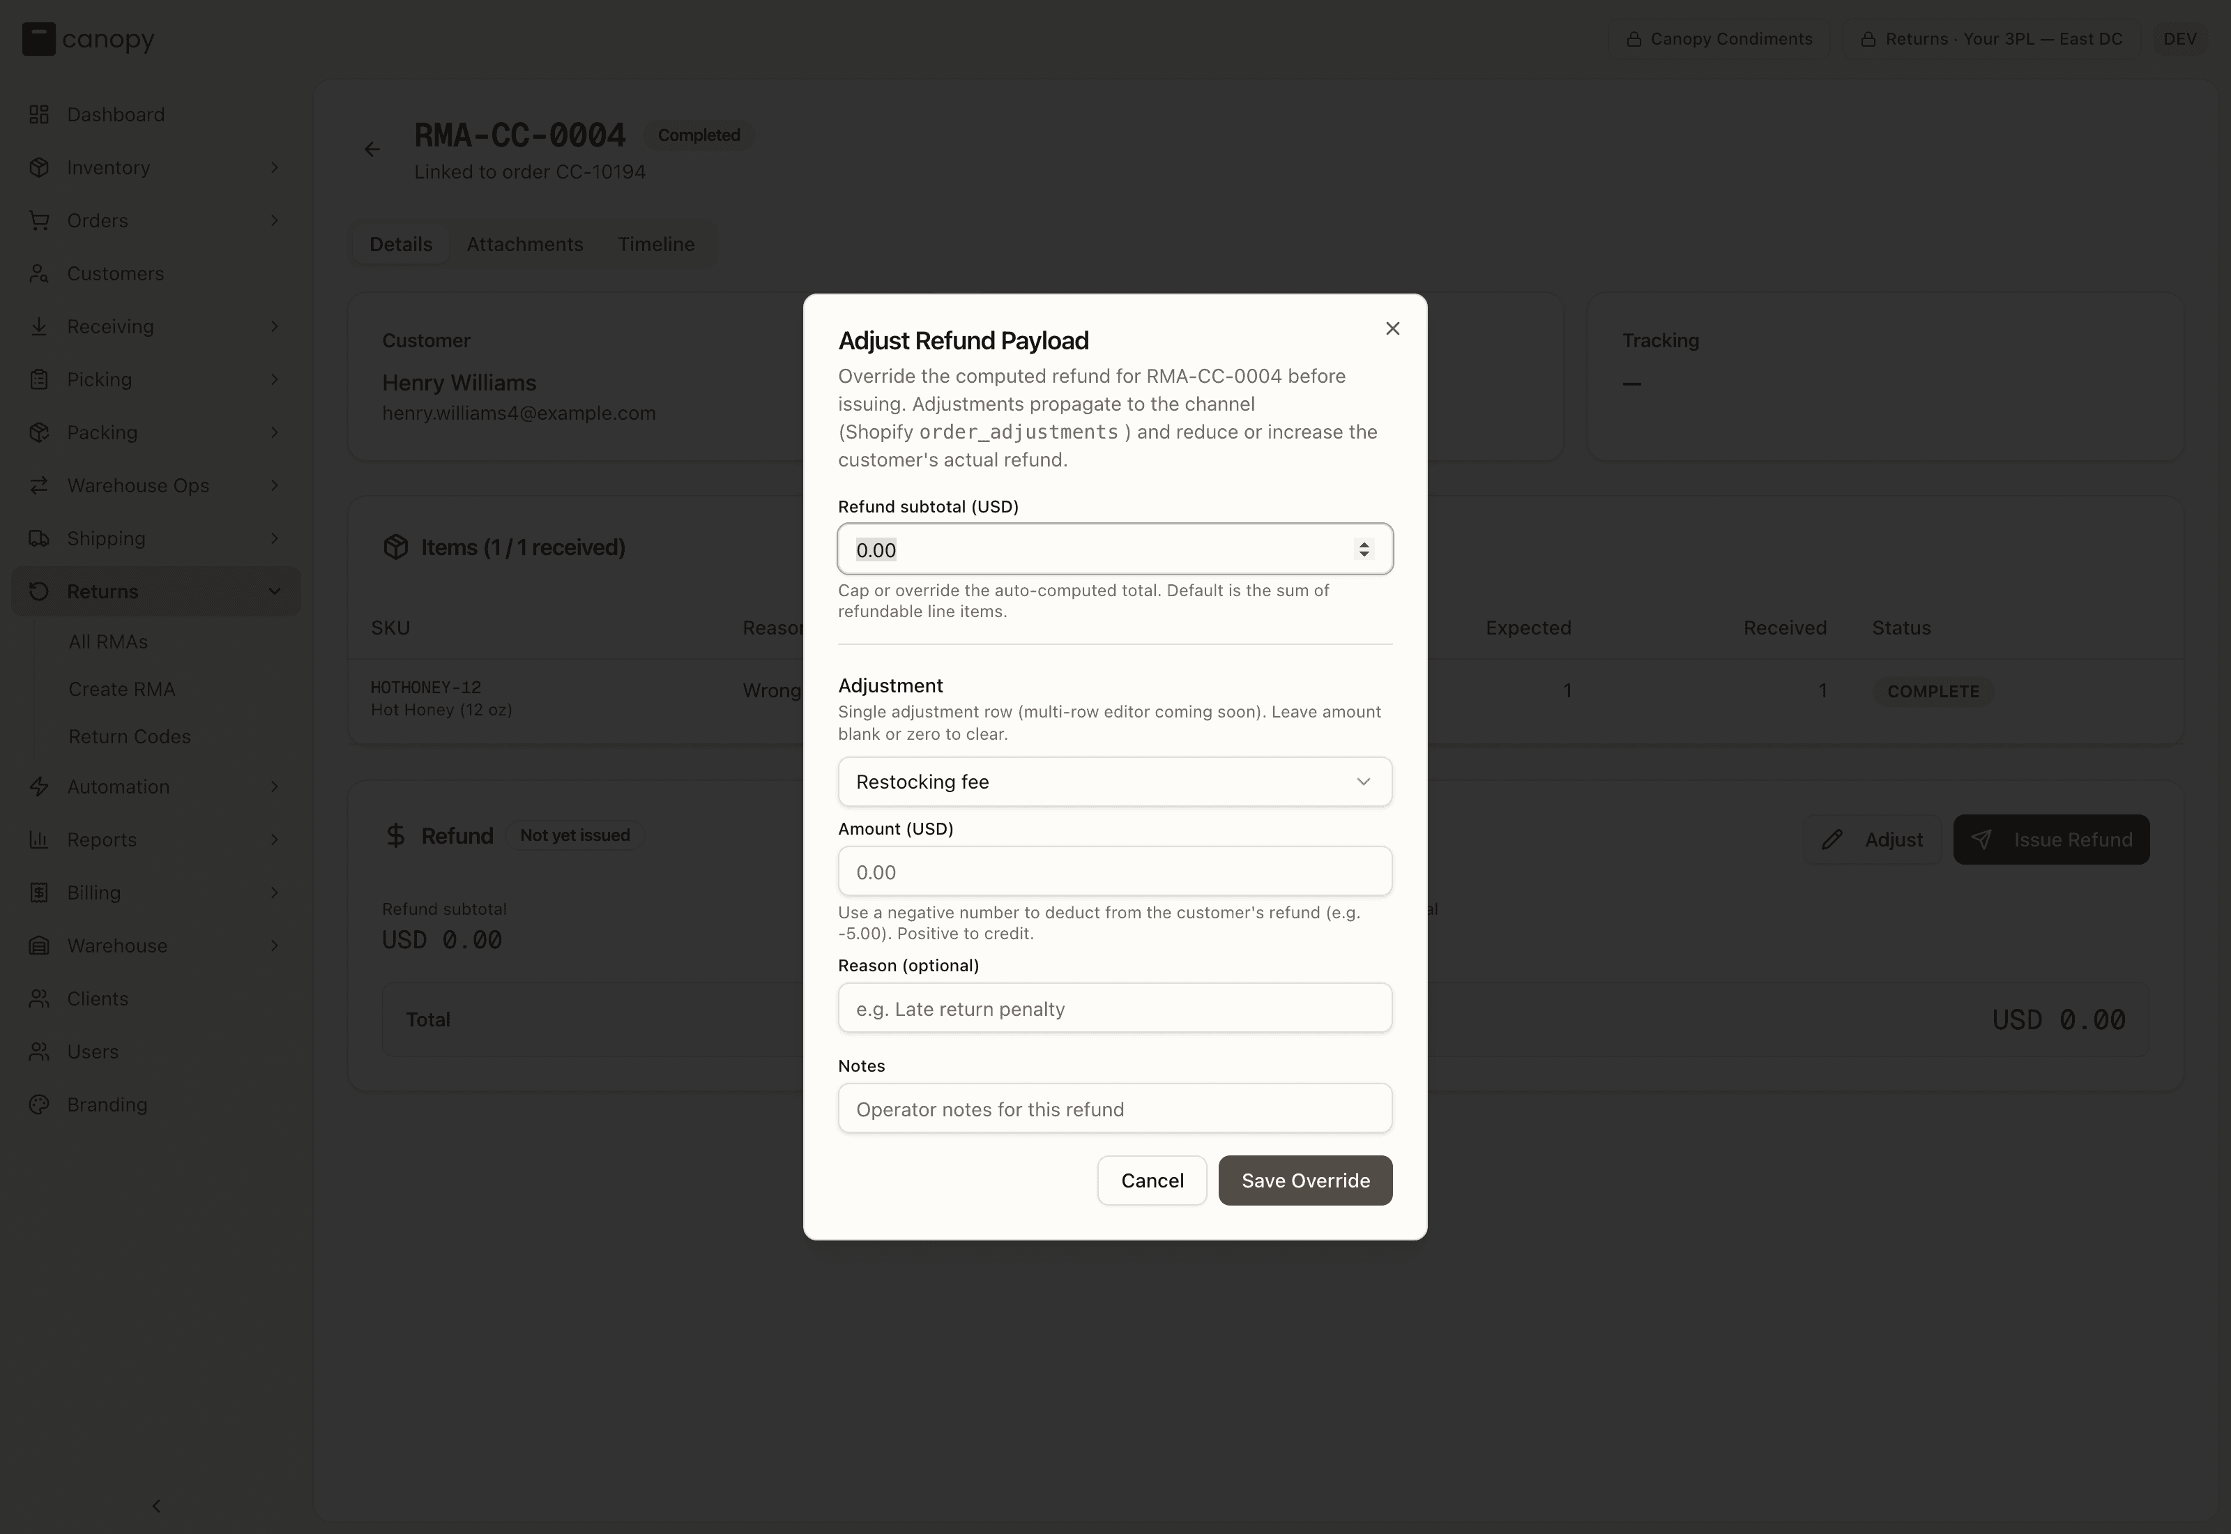The image size is (2231, 1534).
Task: Click Returns Your 3PL East DC selector
Action: [x=1990, y=40]
